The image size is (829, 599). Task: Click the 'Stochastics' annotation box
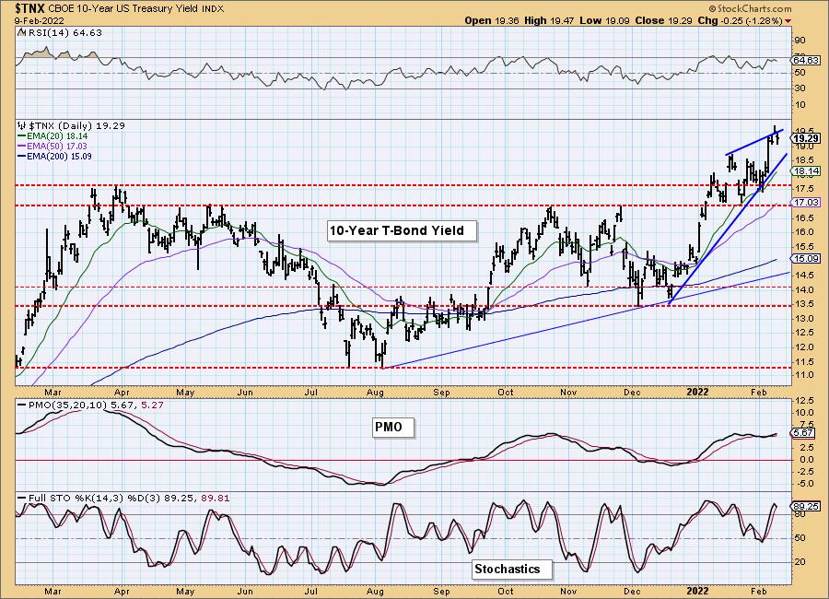(512, 570)
